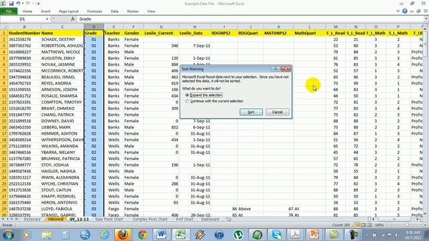Open the View ribbon tab
Image resolution: width=429 pixels, height=241 pixels.
pyautogui.click(x=151, y=11)
